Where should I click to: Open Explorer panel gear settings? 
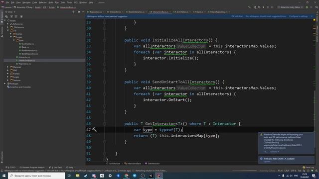[79, 12]
